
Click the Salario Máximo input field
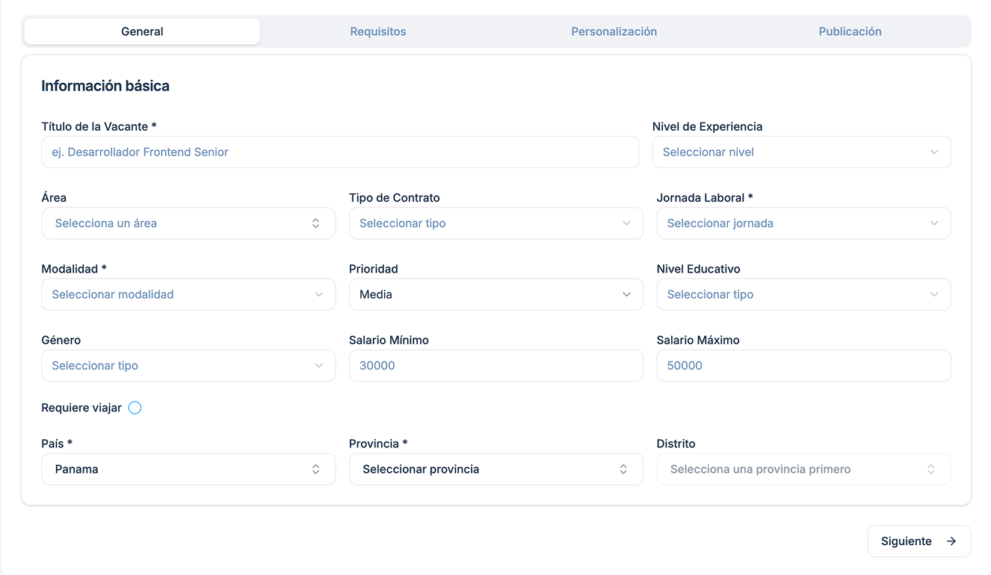[x=803, y=366]
